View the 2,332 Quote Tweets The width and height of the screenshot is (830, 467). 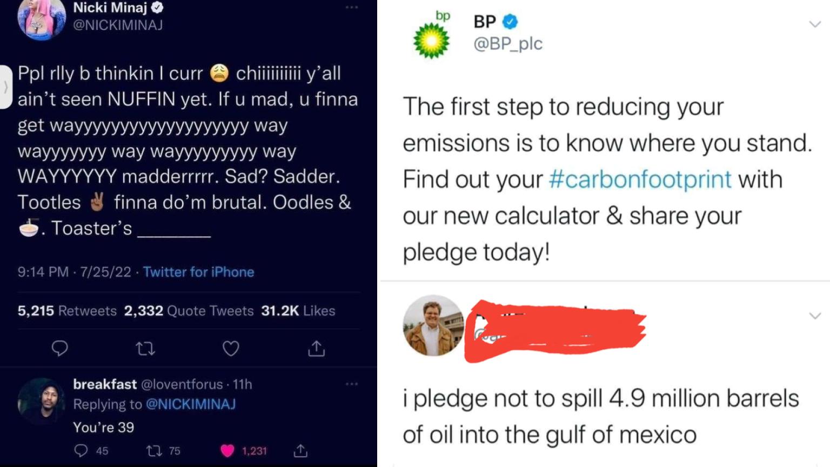[189, 311]
